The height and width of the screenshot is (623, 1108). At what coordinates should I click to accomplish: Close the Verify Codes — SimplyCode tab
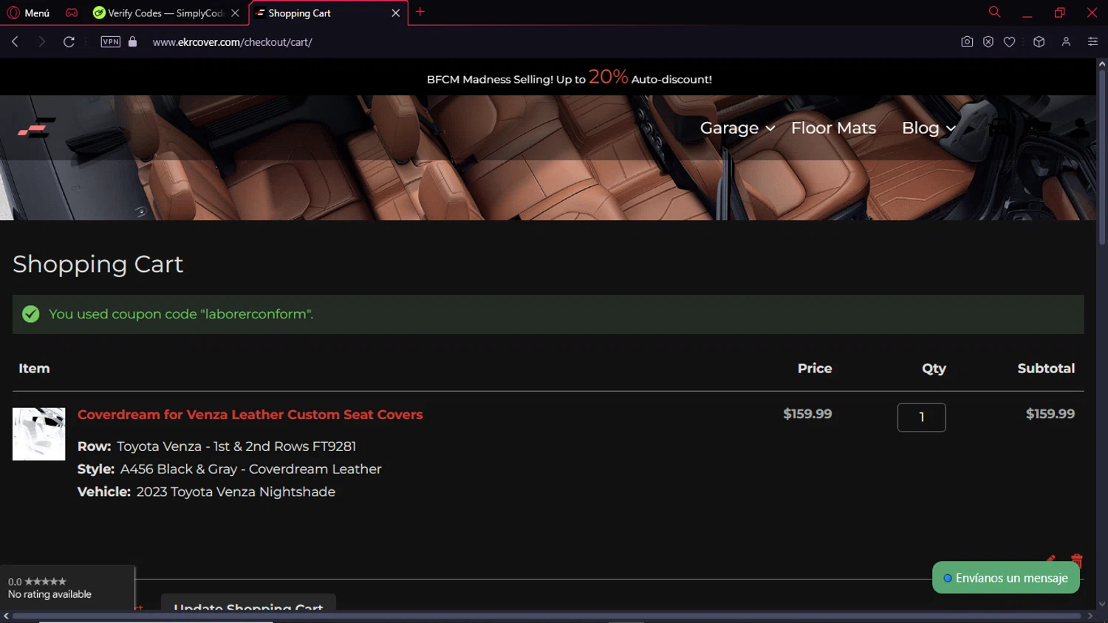coord(235,13)
